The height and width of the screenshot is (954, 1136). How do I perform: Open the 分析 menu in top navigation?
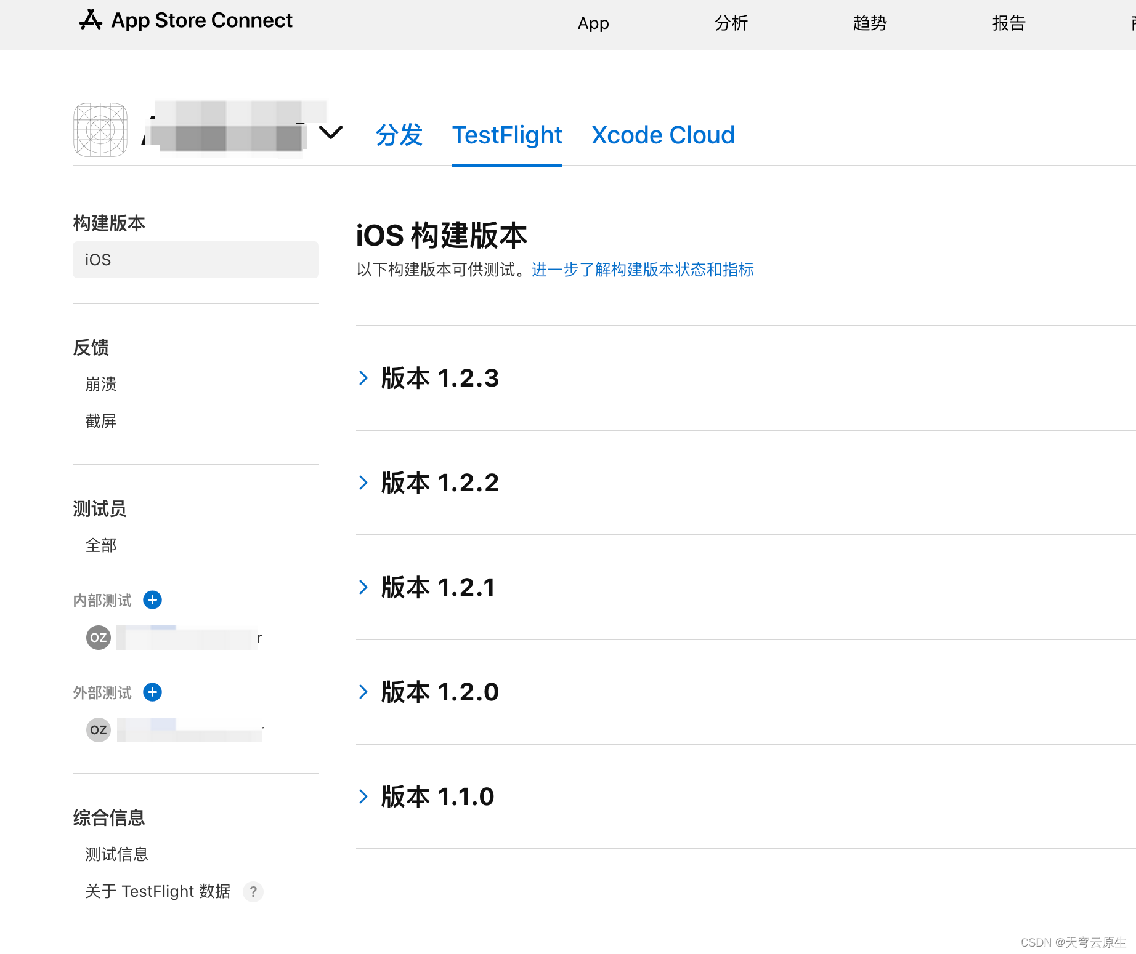[731, 23]
